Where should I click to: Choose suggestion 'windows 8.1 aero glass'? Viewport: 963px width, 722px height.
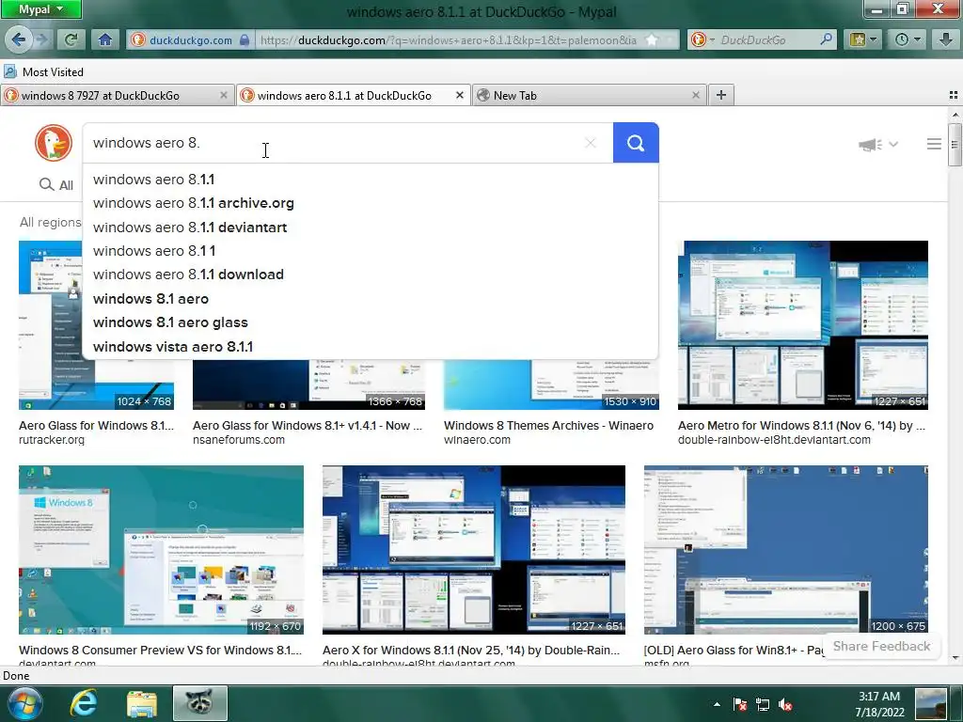(x=371, y=322)
